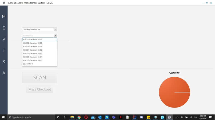Open the notification Action Center icon
The image size is (215, 120).
click(x=210, y=117)
